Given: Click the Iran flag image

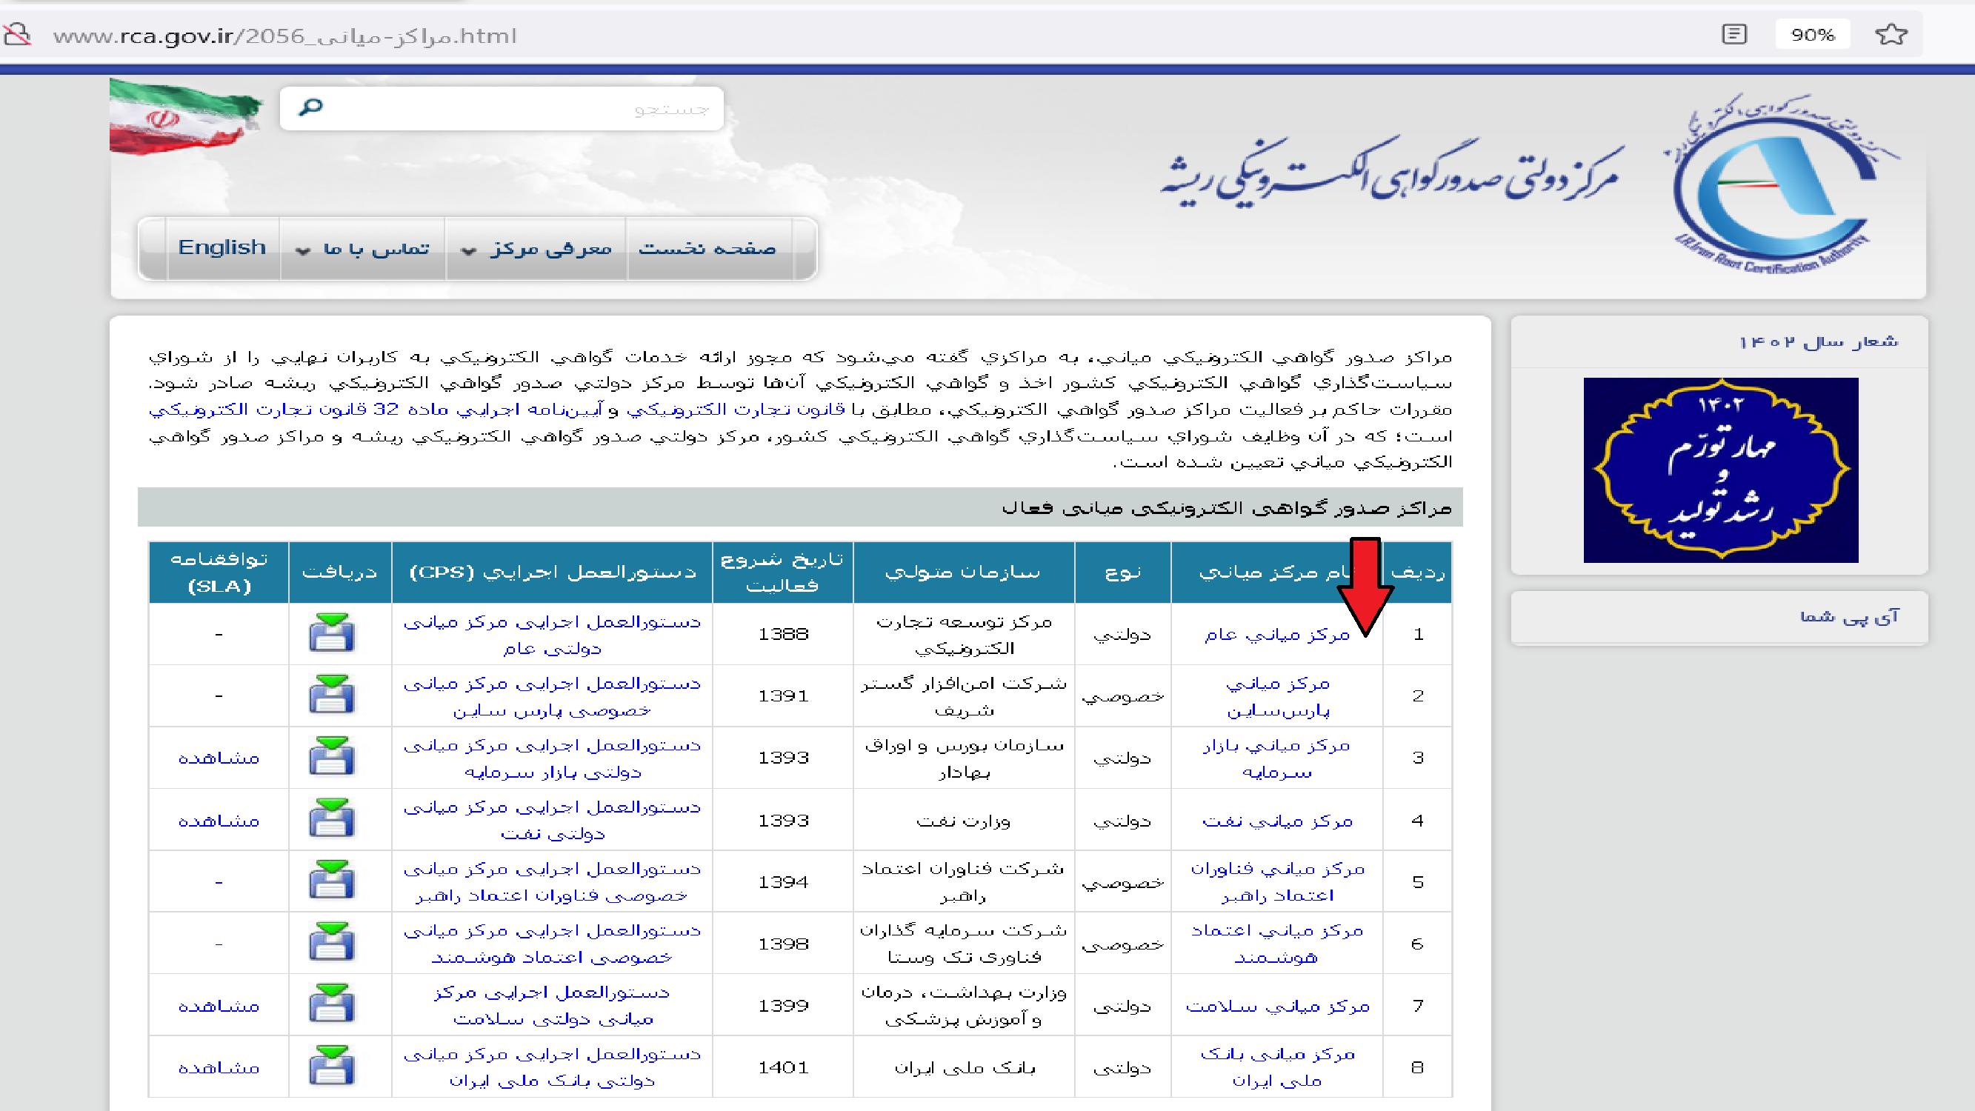Looking at the screenshot, I should pyautogui.click(x=185, y=116).
